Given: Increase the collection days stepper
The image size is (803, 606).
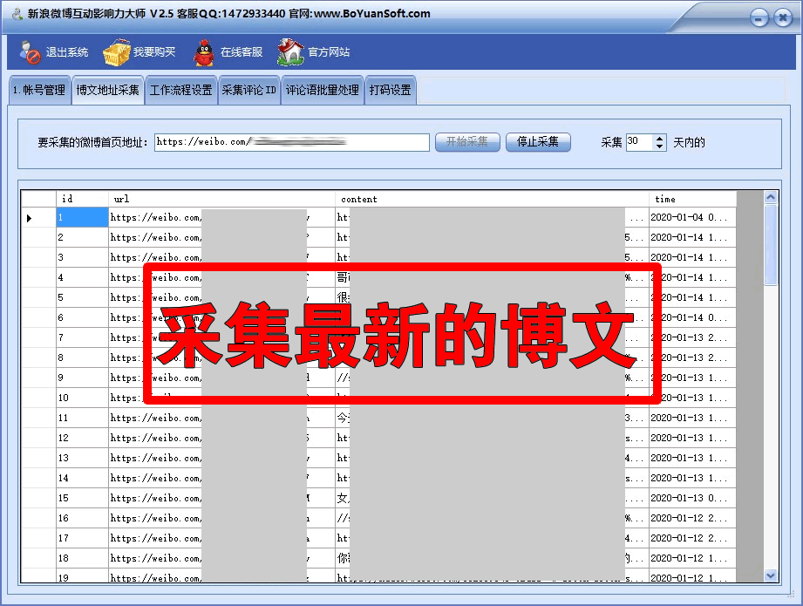Looking at the screenshot, I should (x=660, y=139).
